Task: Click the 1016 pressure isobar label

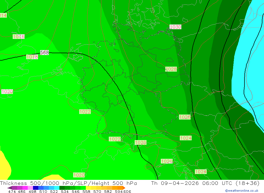Action: pyautogui.click(x=18, y=37)
